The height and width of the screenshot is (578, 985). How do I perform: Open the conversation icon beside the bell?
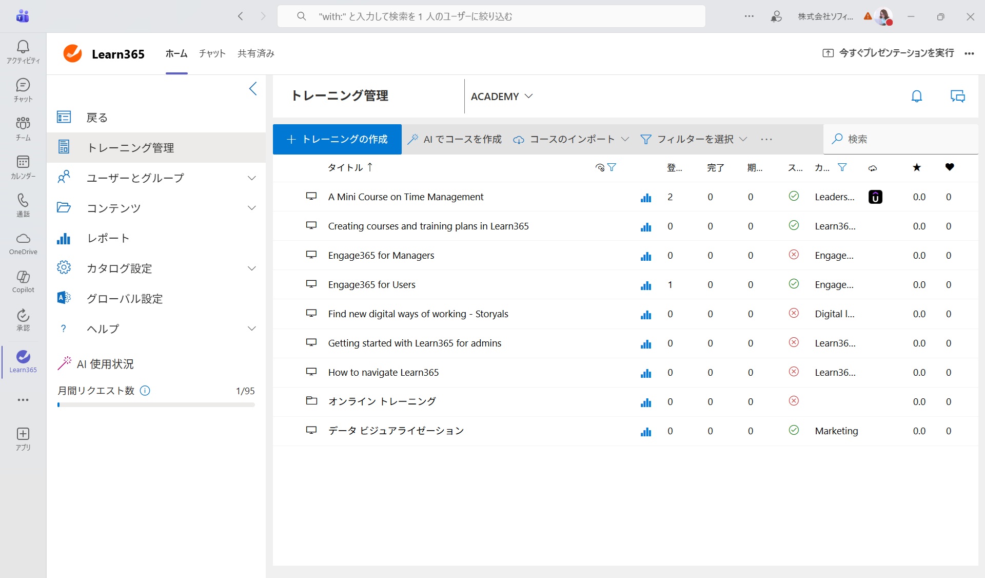[x=957, y=96]
